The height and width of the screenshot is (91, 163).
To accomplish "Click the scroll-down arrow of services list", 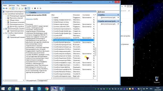I will pos(96,76).
